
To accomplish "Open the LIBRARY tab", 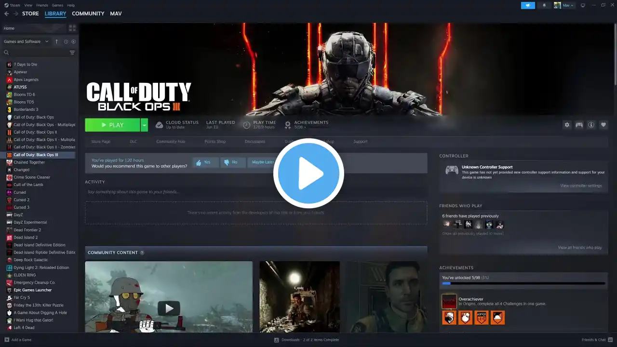I will pos(55,13).
